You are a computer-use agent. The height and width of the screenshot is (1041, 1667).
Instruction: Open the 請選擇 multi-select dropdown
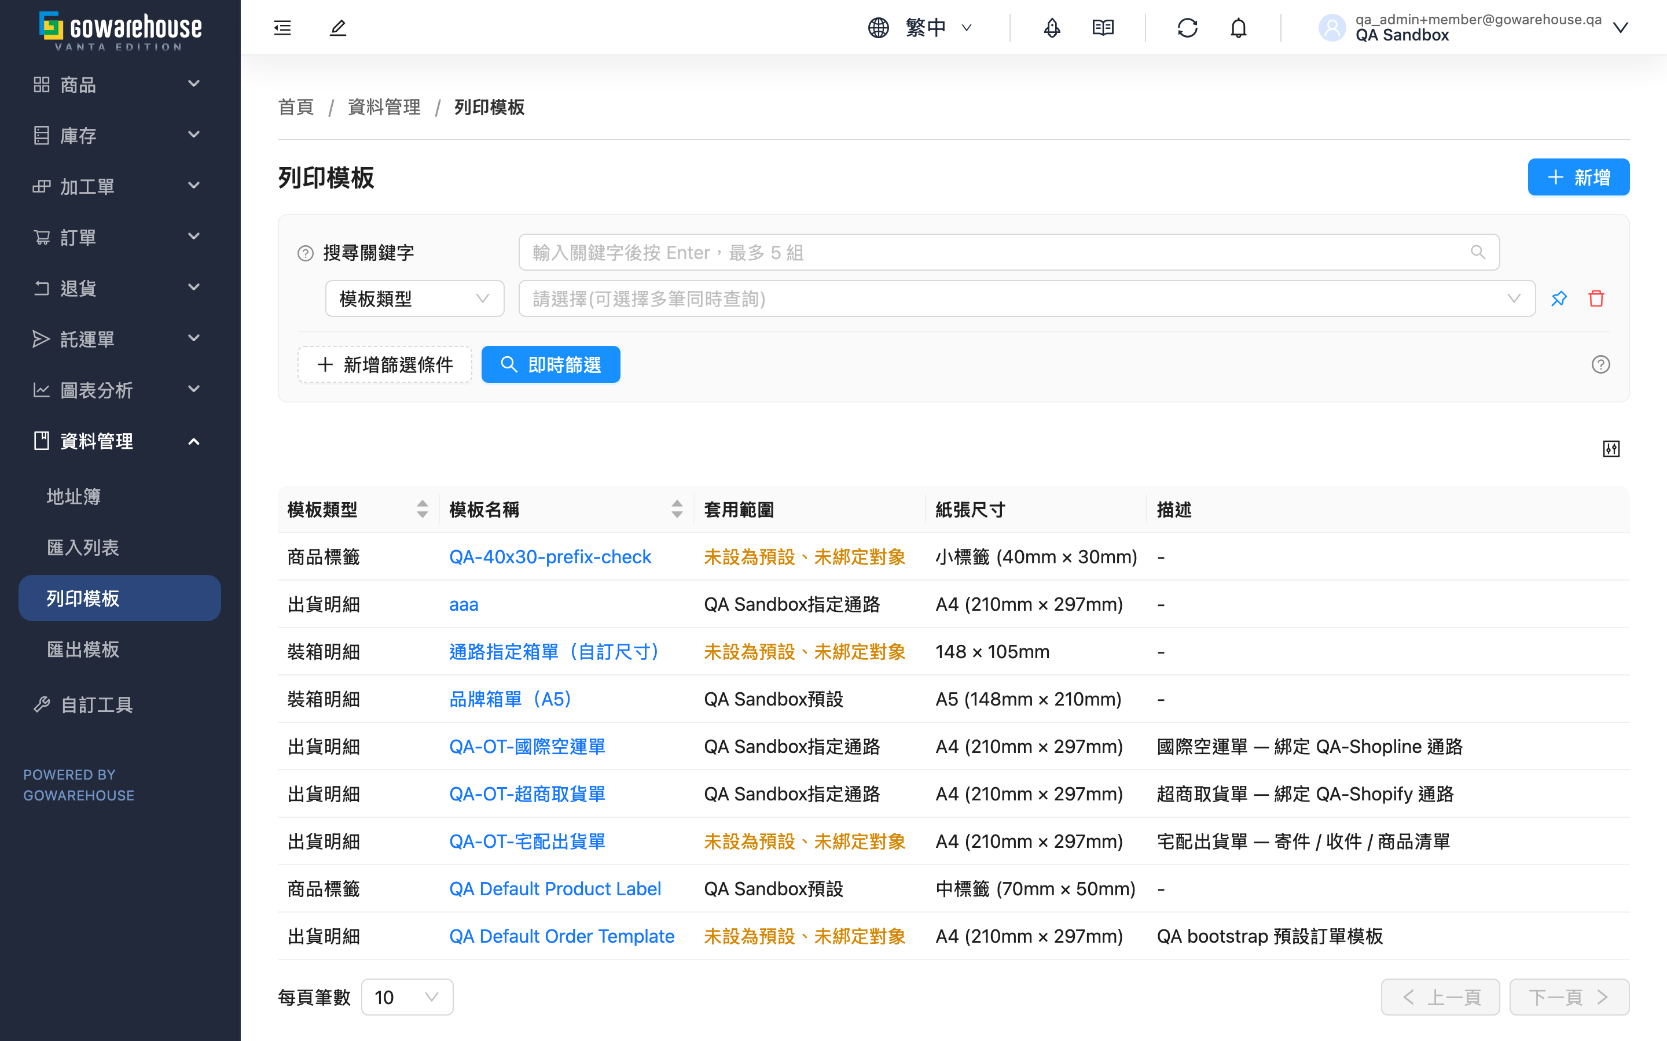tap(1026, 299)
